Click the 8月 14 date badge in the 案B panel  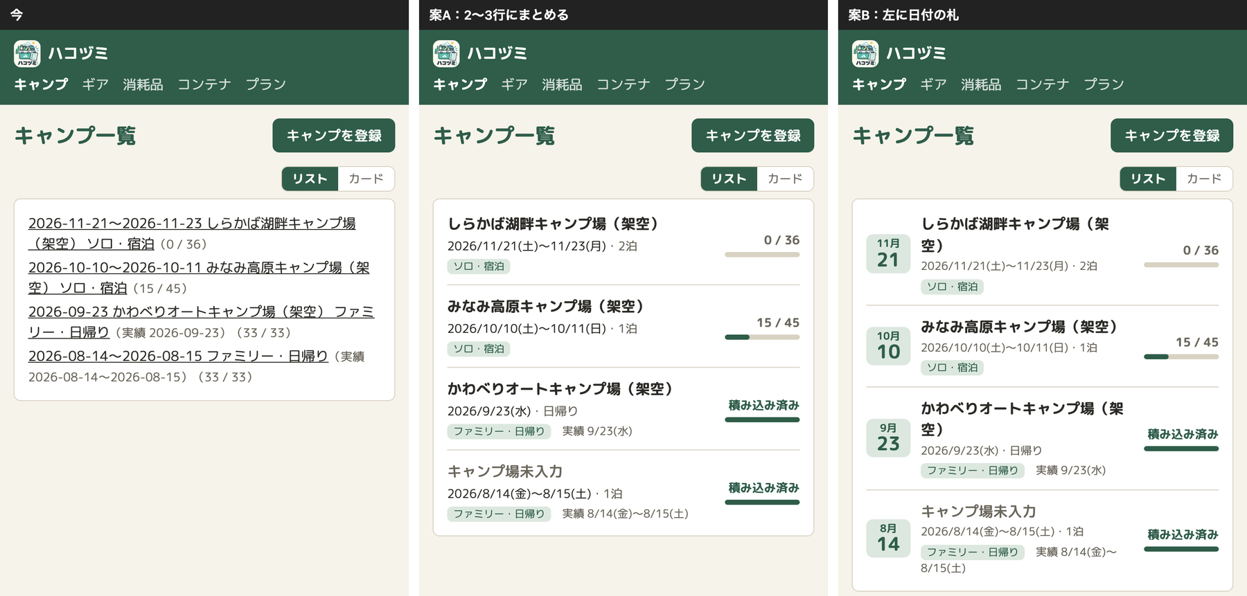pos(888,538)
